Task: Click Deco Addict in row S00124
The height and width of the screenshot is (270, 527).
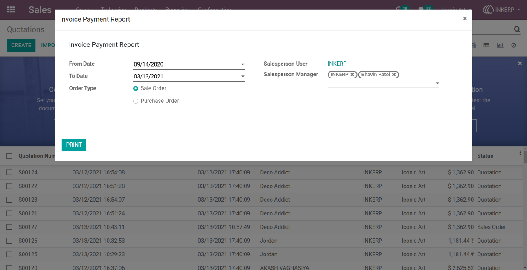Action: [275, 173]
